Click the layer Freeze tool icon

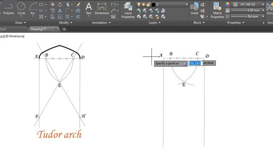click(151, 11)
